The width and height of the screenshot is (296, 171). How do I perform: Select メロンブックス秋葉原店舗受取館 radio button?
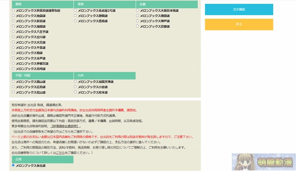[x=13, y=10]
